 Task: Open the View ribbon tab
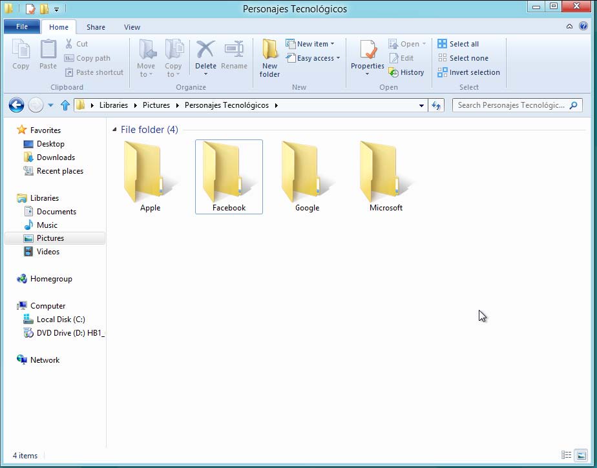tap(132, 27)
